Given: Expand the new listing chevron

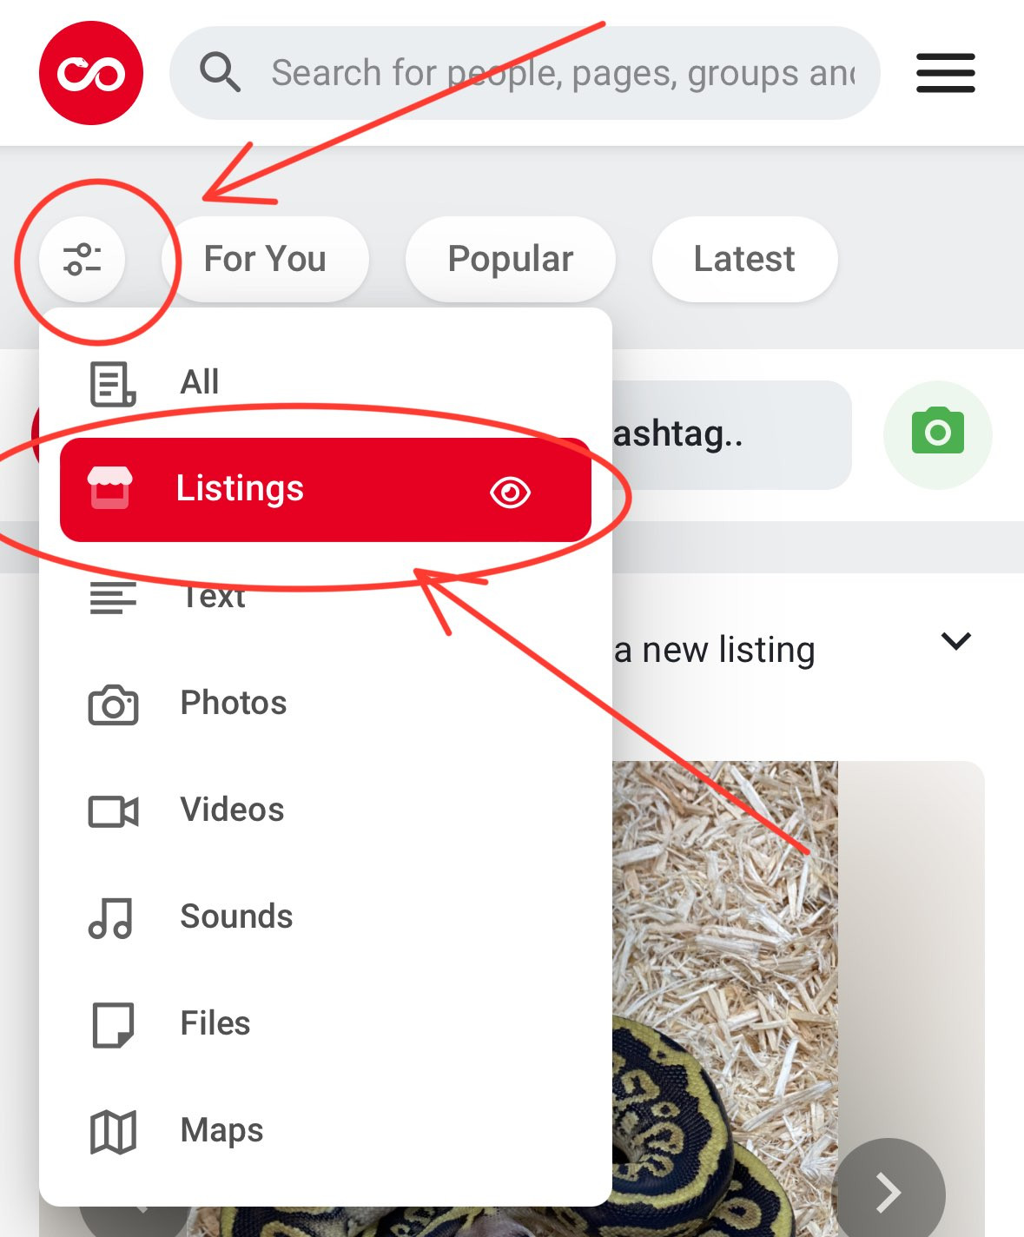Looking at the screenshot, I should click(x=955, y=641).
